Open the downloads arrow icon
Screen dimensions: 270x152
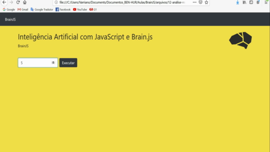tap(238, 2)
